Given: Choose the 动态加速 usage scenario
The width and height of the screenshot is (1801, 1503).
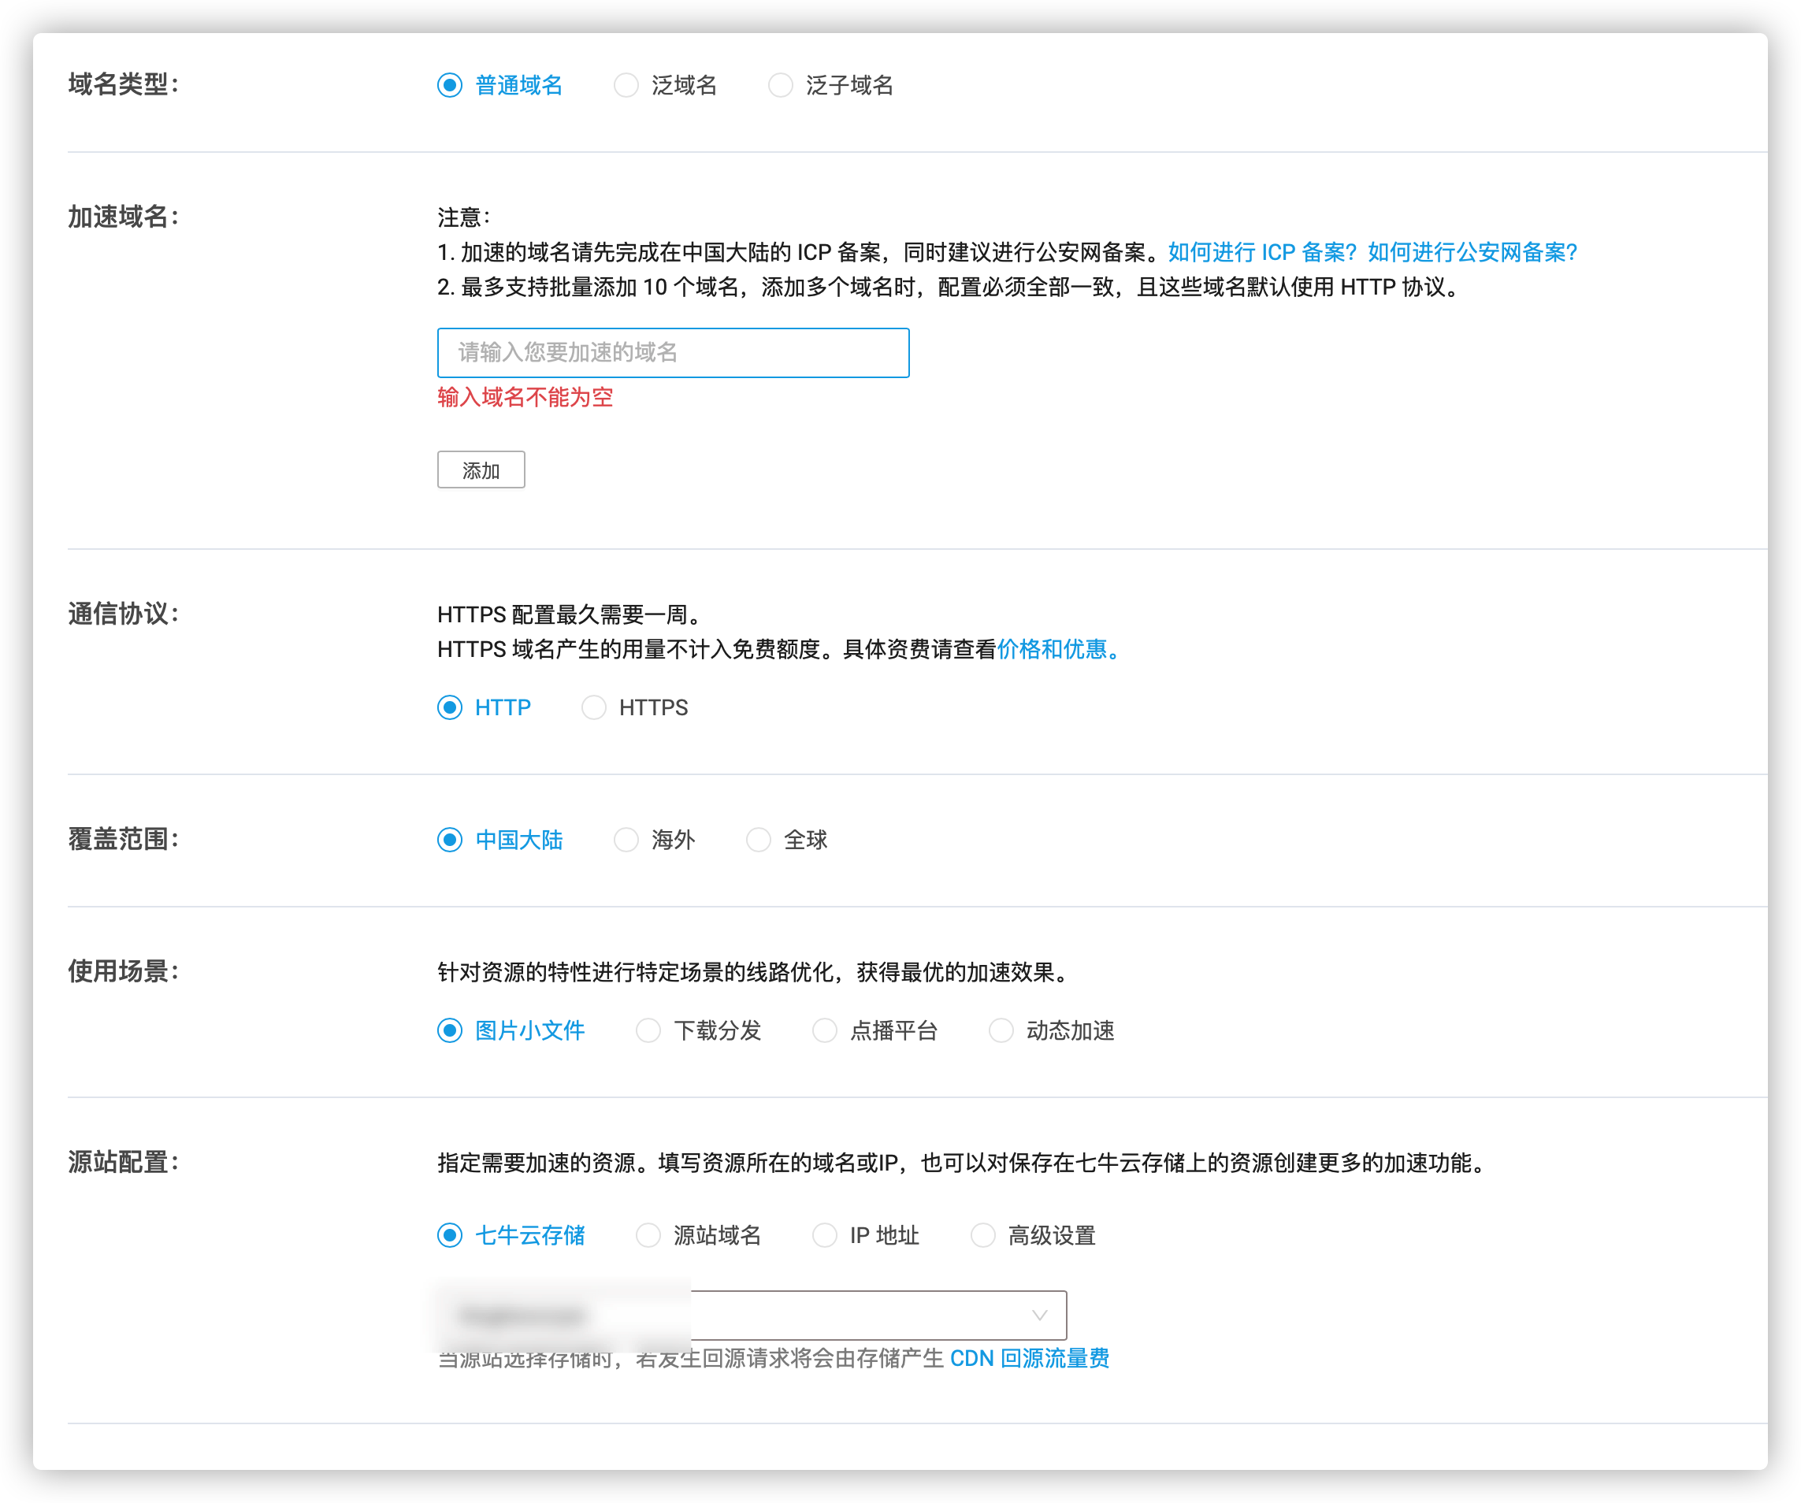Looking at the screenshot, I should click(x=1001, y=1030).
